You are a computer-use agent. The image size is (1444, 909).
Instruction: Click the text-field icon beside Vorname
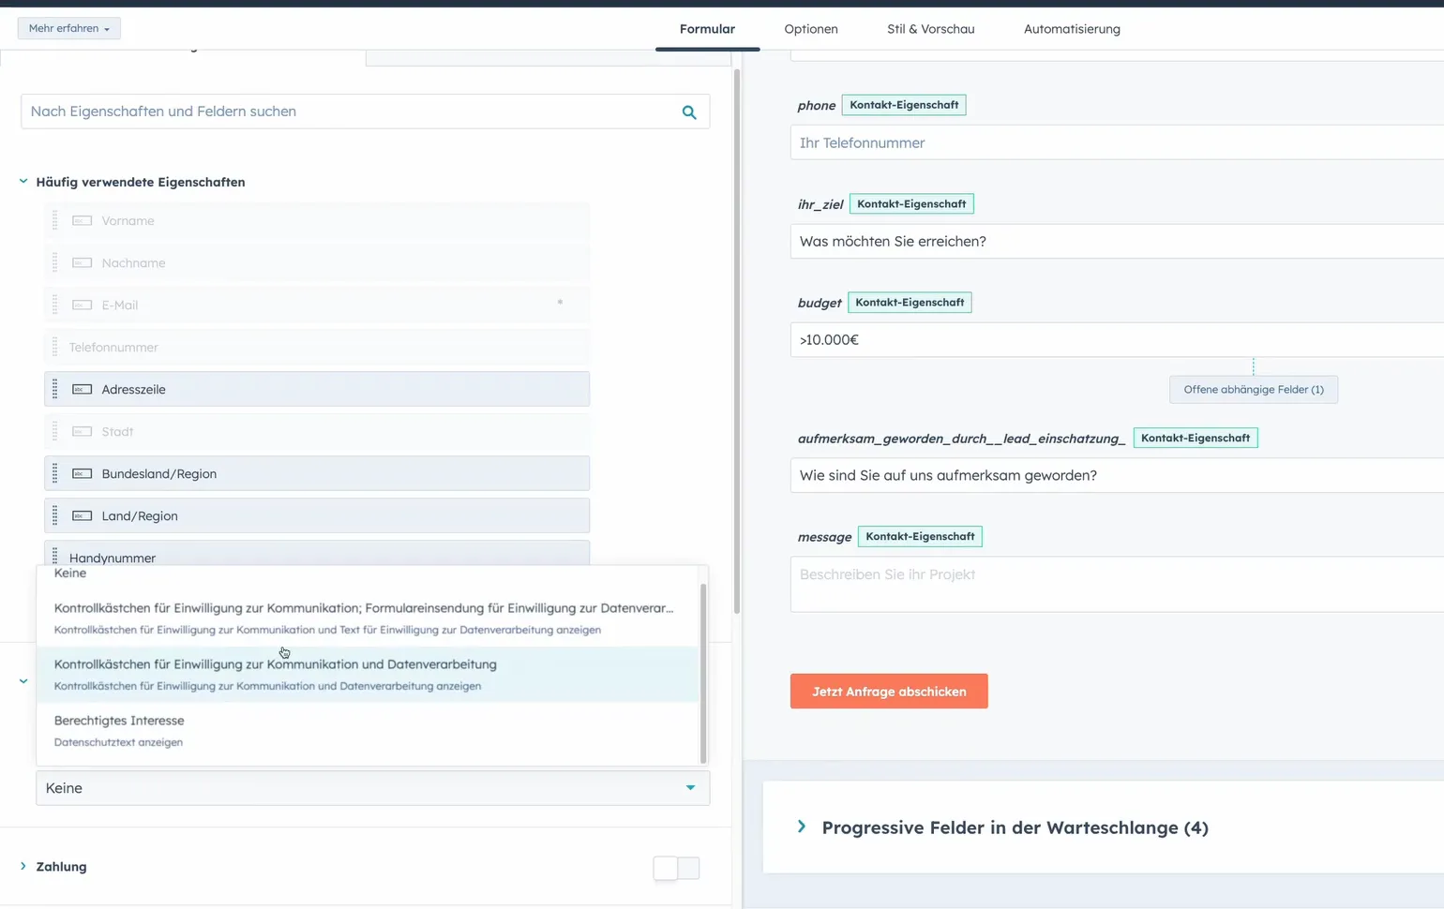[x=83, y=220]
